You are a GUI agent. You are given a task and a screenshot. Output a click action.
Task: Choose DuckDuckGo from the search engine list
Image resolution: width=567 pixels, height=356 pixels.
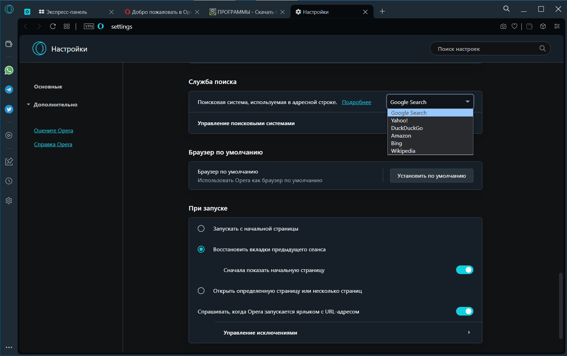click(x=430, y=128)
